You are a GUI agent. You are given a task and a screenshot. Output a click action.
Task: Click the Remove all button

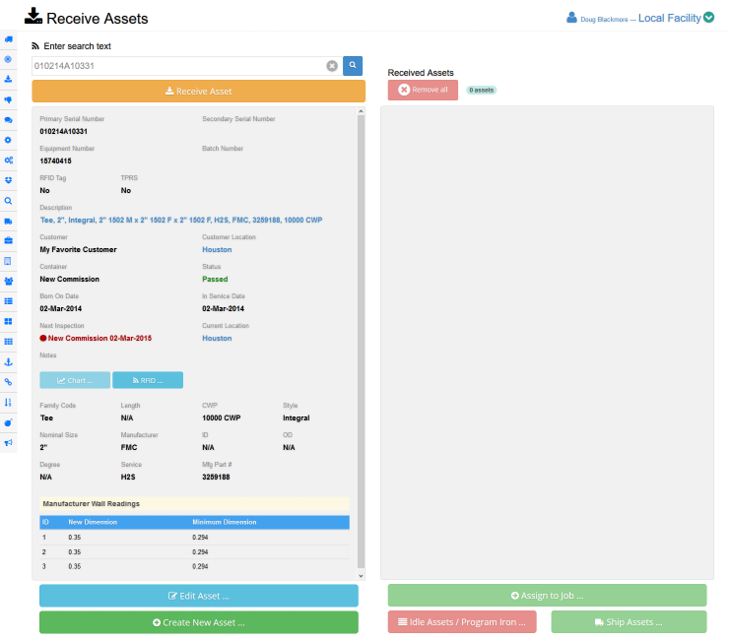point(423,90)
